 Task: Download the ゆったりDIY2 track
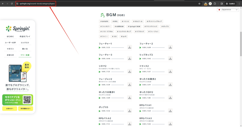coord(170,98)
